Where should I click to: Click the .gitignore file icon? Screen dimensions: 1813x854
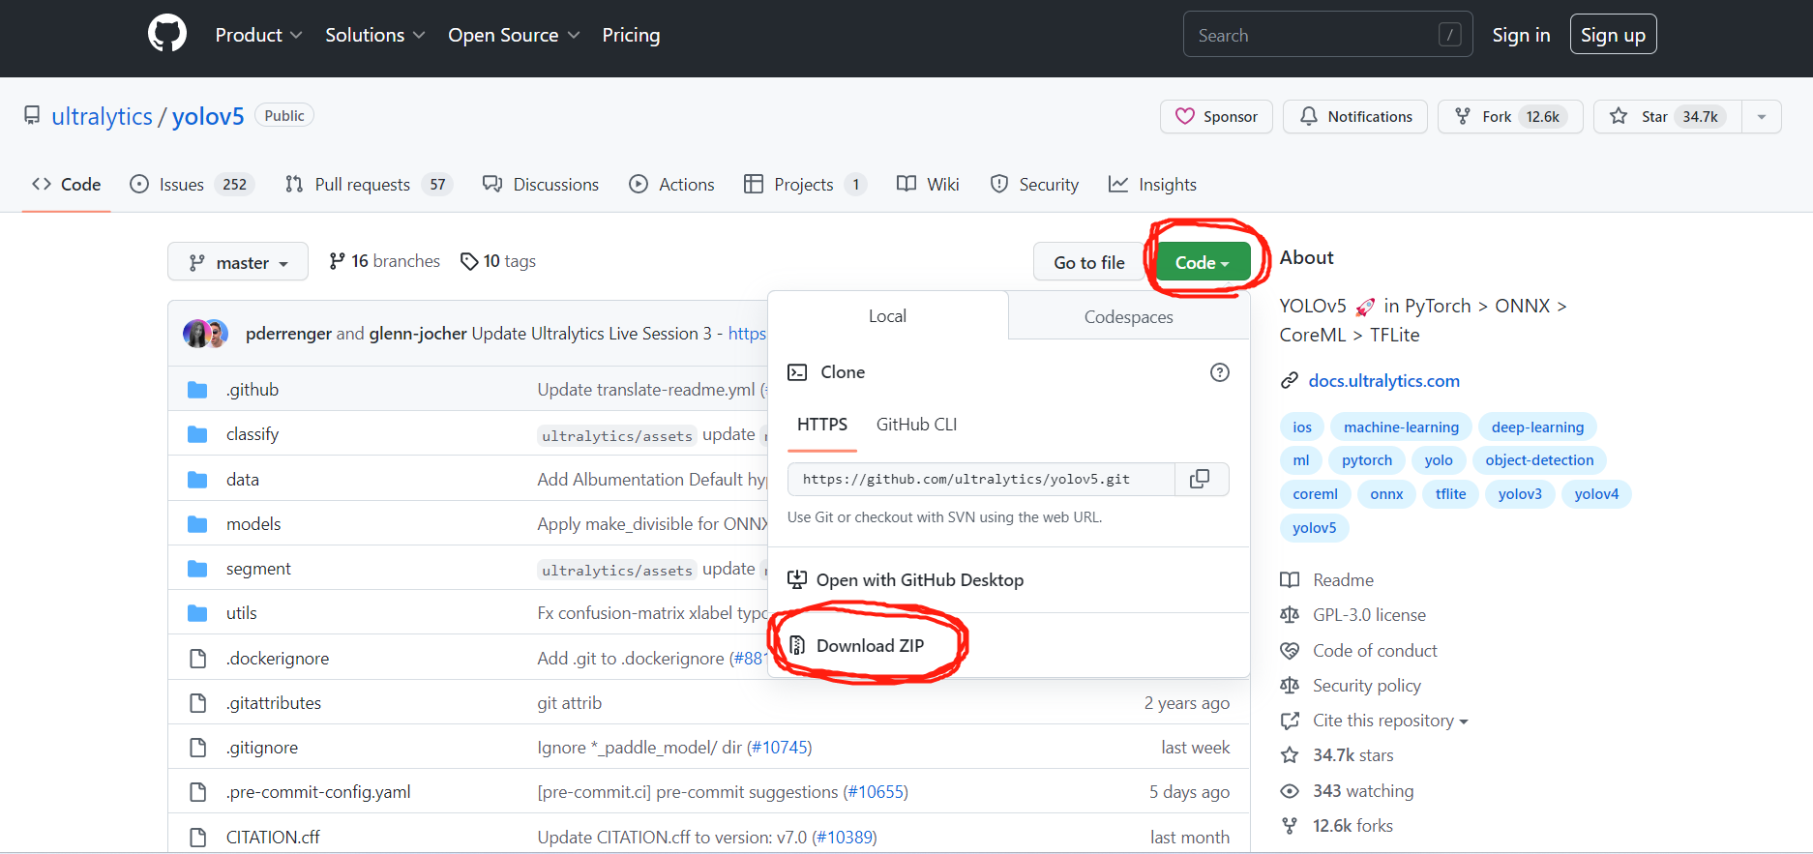click(198, 748)
